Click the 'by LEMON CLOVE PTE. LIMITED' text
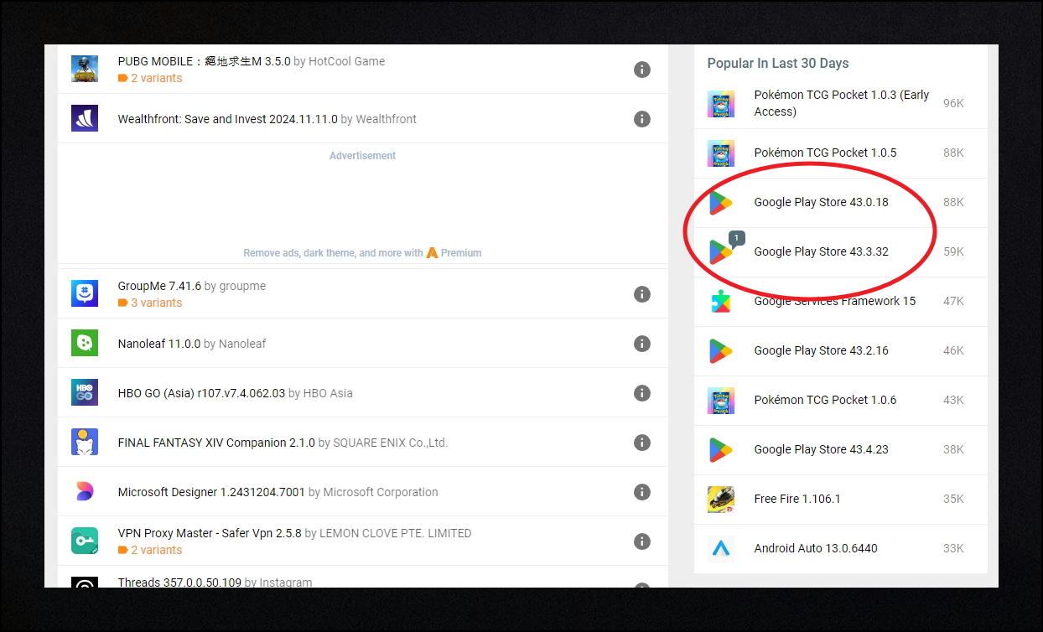 (x=388, y=533)
